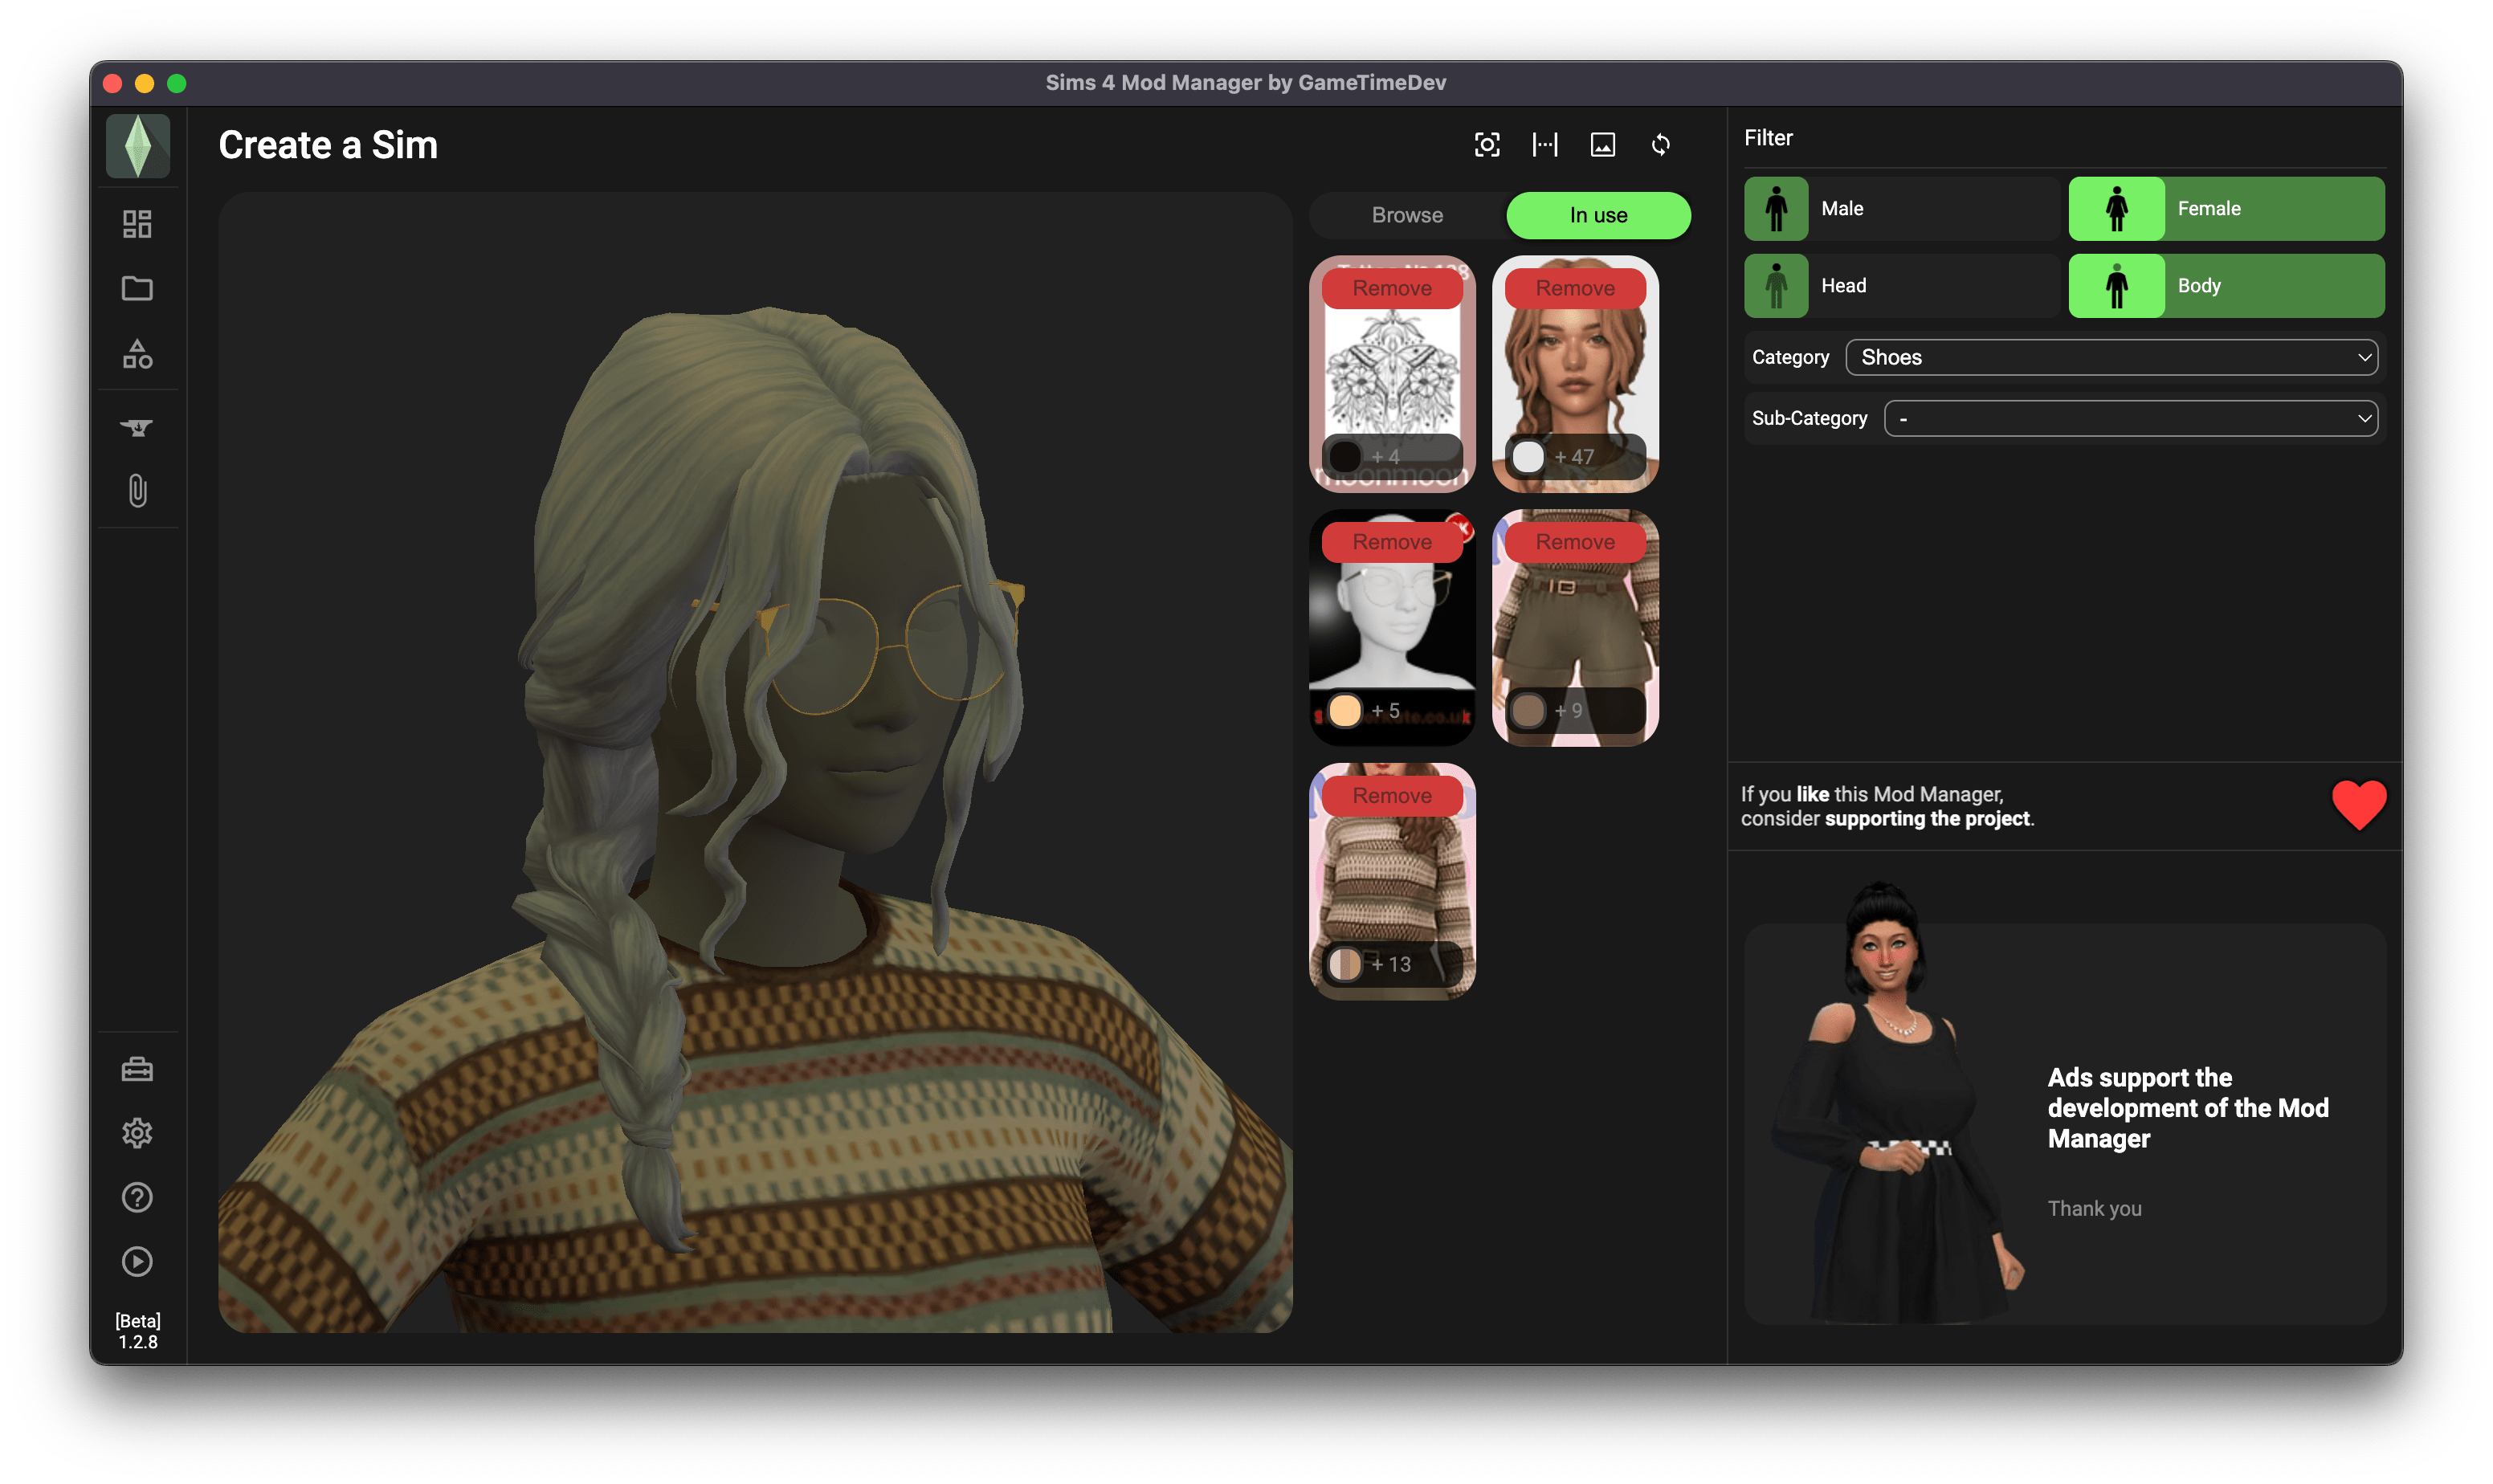Screen dimensions: 2493x1484
Task: Click the +5 swatch count on glasses card
Action: 1386,711
